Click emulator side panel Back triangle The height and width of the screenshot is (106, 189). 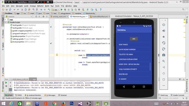(164, 67)
